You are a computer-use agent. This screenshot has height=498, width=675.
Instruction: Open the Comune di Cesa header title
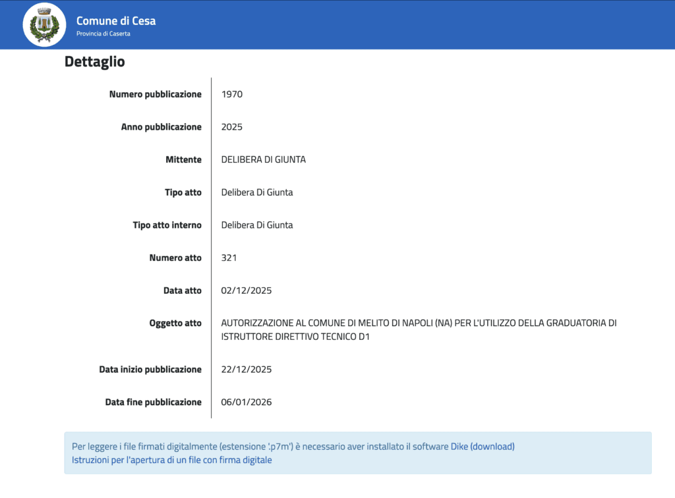(116, 20)
